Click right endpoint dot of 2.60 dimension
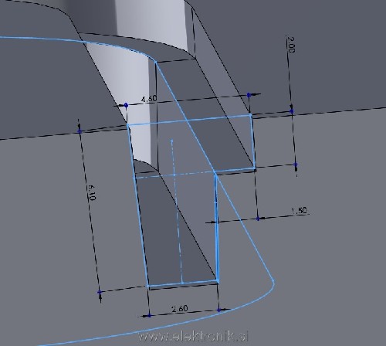 click(219, 310)
